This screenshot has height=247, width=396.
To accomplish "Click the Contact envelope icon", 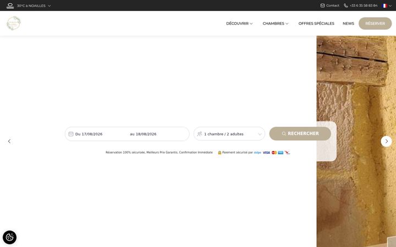I will (x=322, y=5).
